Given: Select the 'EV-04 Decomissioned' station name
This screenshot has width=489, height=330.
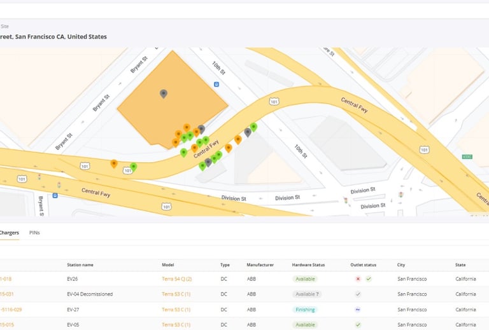Looking at the screenshot, I should 90,294.
